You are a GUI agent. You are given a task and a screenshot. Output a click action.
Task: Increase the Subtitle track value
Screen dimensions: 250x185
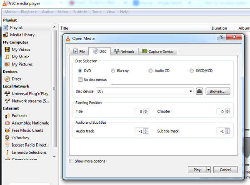coord(227,130)
